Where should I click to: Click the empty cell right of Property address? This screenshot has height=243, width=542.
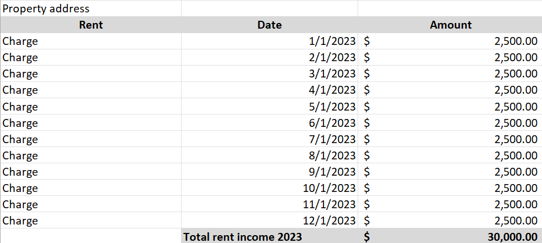click(x=270, y=8)
